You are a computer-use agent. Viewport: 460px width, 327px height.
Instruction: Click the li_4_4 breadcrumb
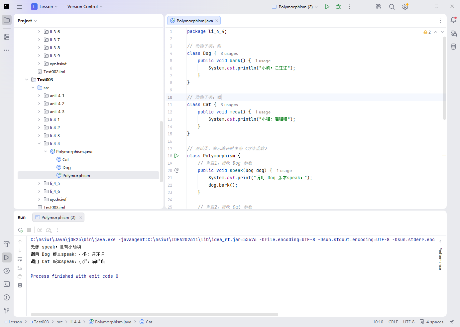click(75, 322)
